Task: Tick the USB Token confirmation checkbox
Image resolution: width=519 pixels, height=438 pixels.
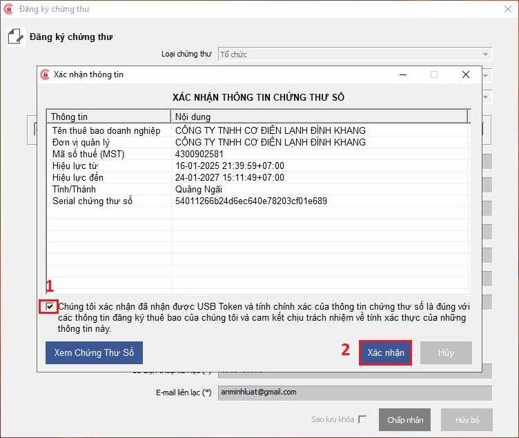Action: click(x=50, y=306)
